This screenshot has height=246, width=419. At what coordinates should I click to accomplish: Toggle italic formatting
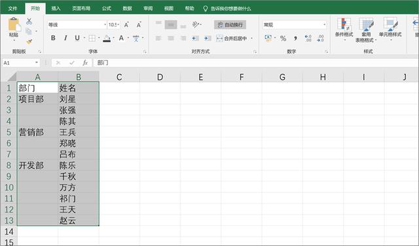tap(65, 38)
